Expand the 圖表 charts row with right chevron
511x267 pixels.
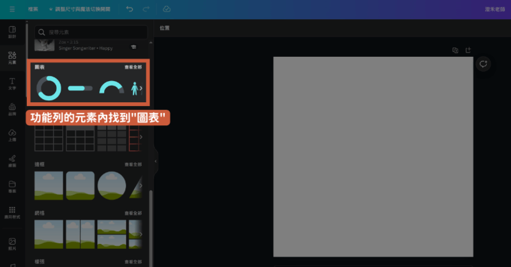[x=141, y=88]
